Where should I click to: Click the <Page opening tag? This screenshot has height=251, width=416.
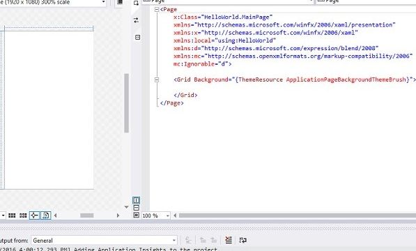[169, 10]
